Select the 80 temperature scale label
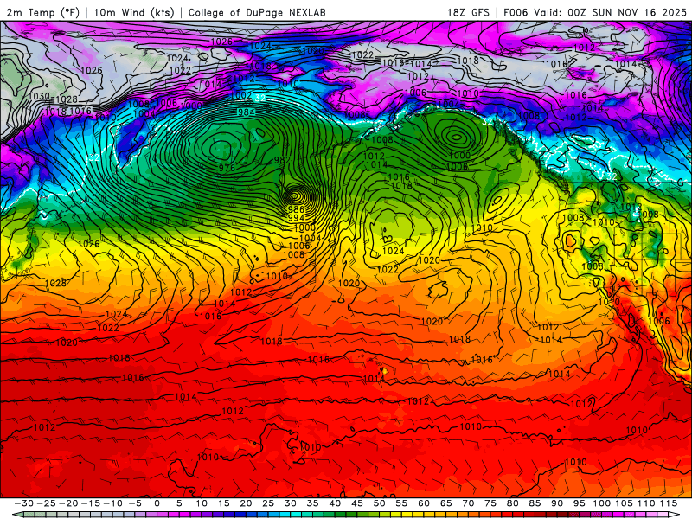This screenshot has height=519, width=692. [x=513, y=503]
